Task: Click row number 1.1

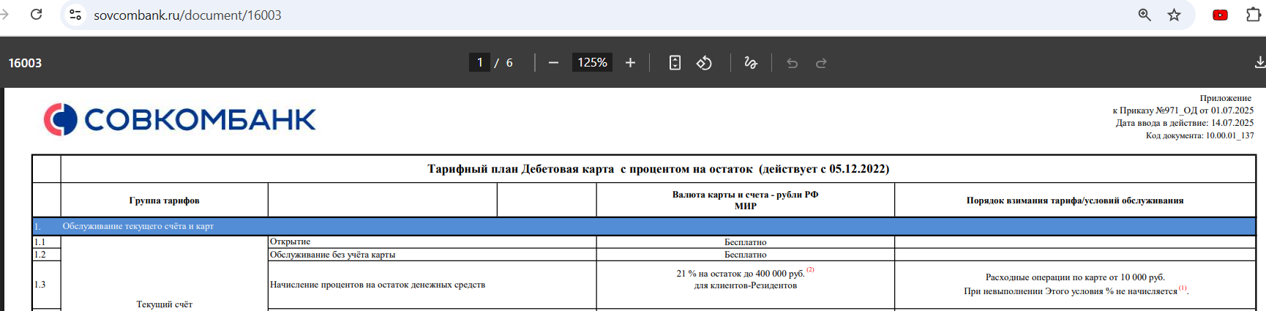Action: click(x=40, y=242)
